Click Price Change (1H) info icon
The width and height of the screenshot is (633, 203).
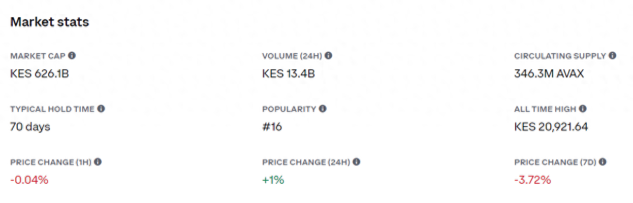pos(98,162)
